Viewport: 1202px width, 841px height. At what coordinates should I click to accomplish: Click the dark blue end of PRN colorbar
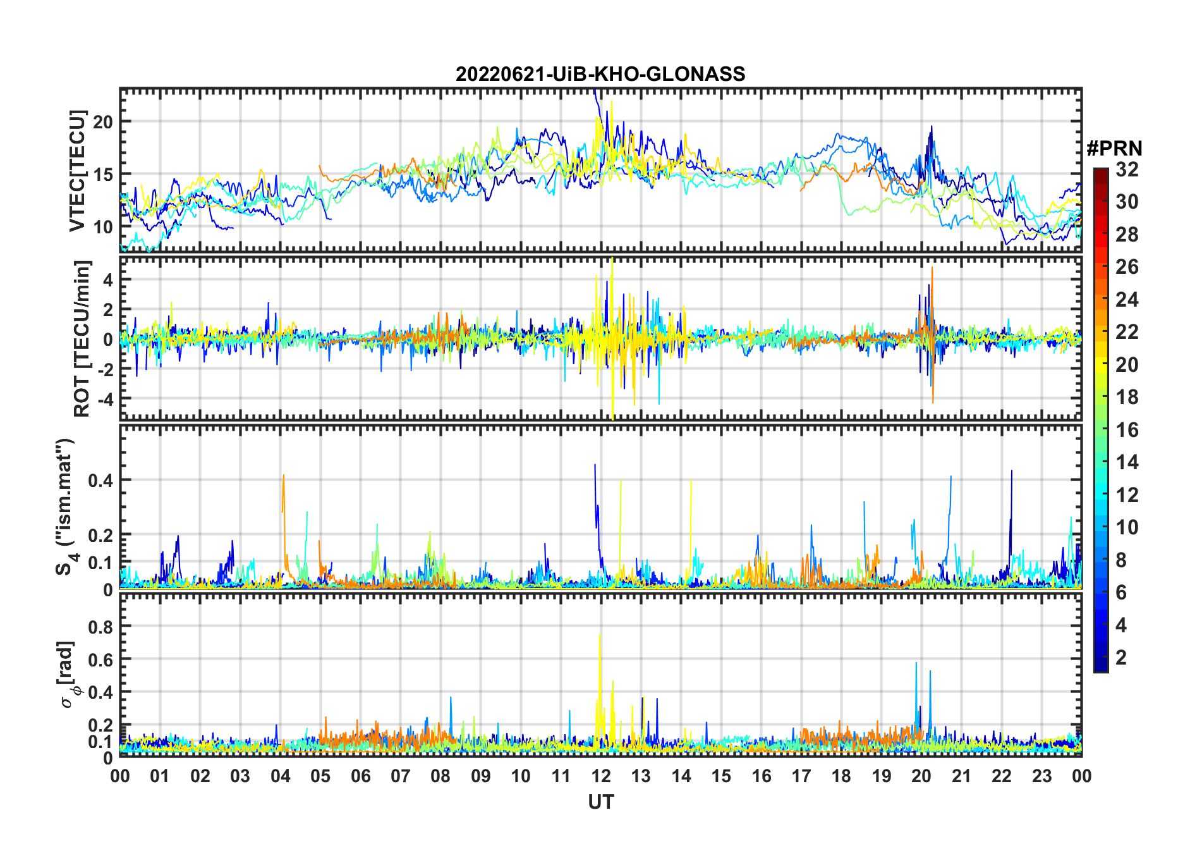click(1100, 665)
